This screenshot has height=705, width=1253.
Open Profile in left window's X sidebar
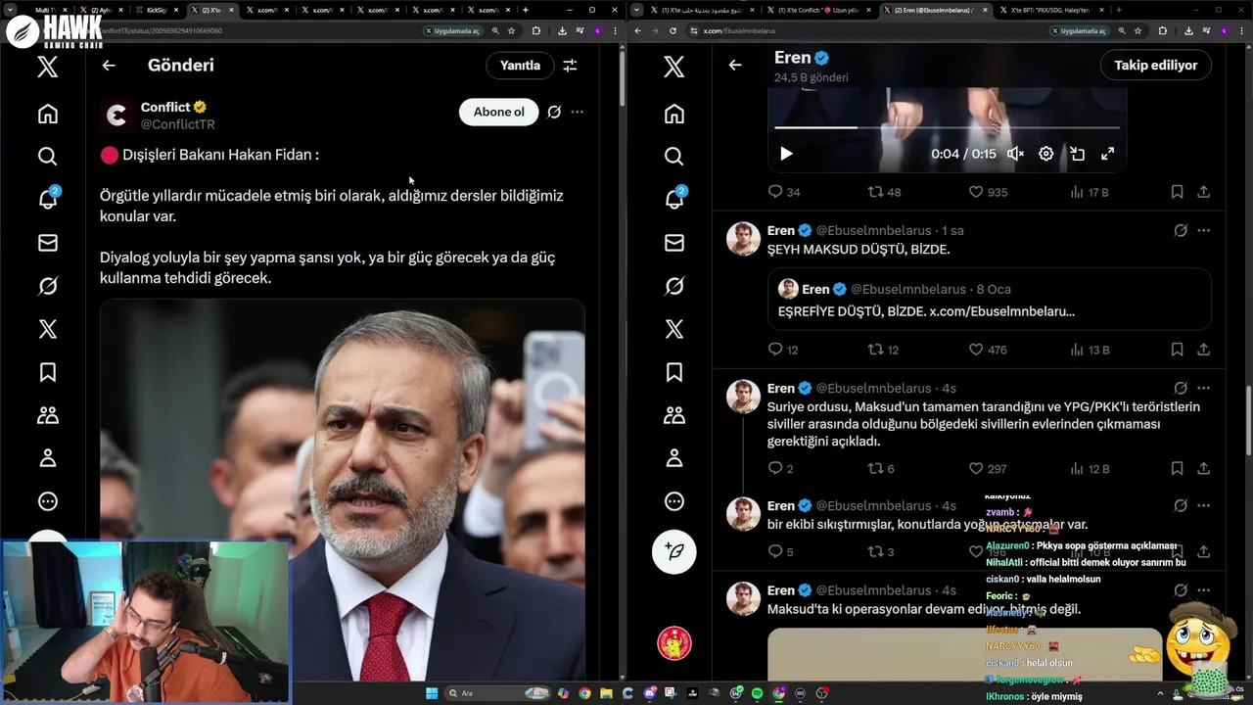[x=47, y=458]
